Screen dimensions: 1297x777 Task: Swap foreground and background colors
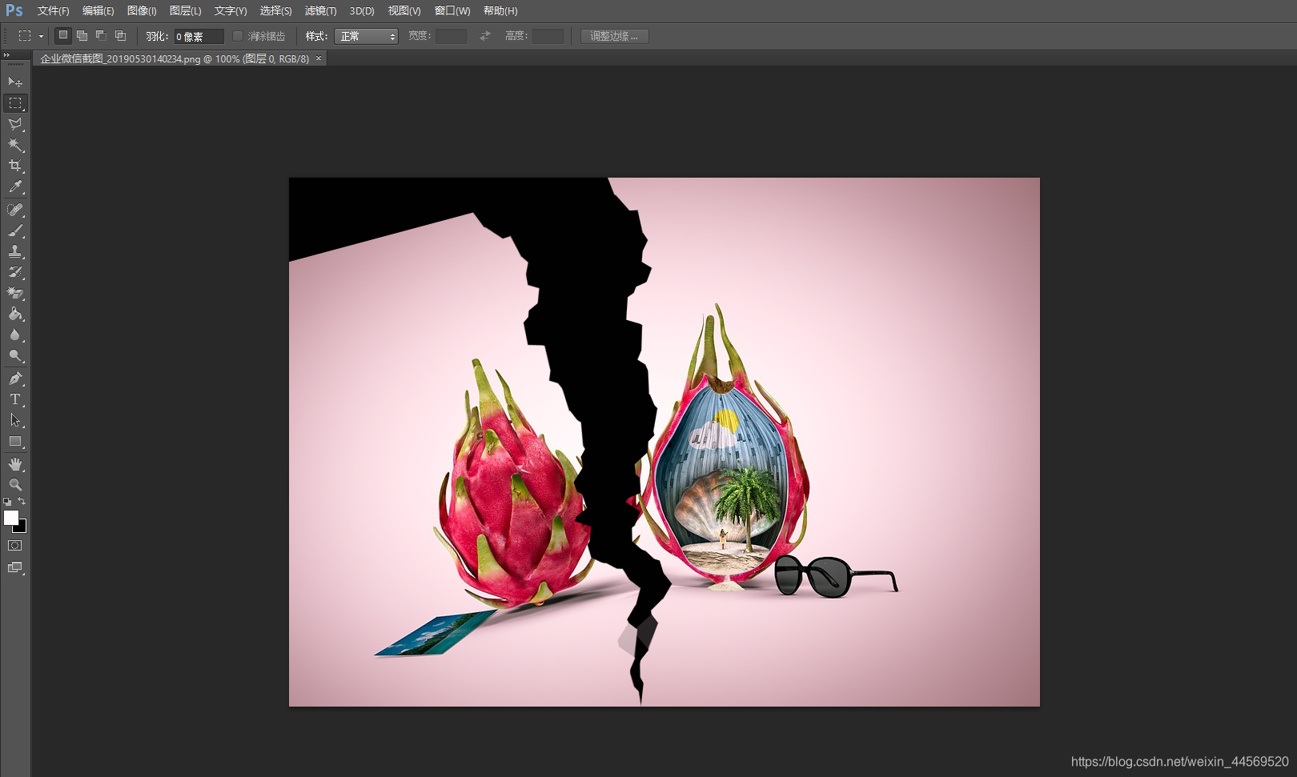(x=22, y=502)
